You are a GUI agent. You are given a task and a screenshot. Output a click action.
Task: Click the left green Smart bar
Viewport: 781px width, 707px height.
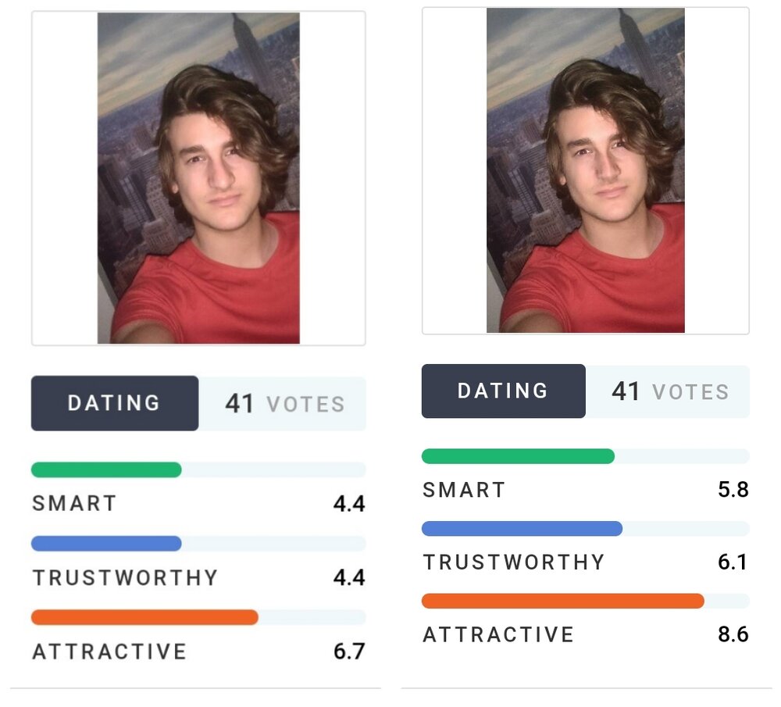tap(106, 470)
